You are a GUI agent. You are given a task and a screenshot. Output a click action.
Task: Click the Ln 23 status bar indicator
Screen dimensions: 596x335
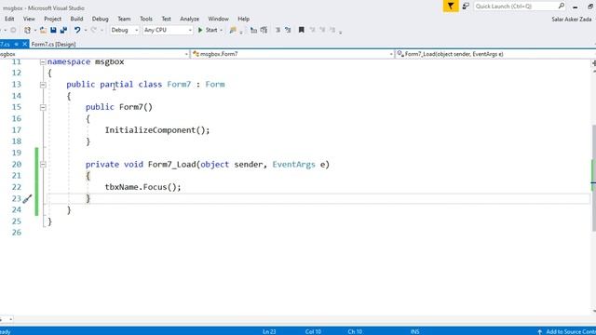(269, 331)
